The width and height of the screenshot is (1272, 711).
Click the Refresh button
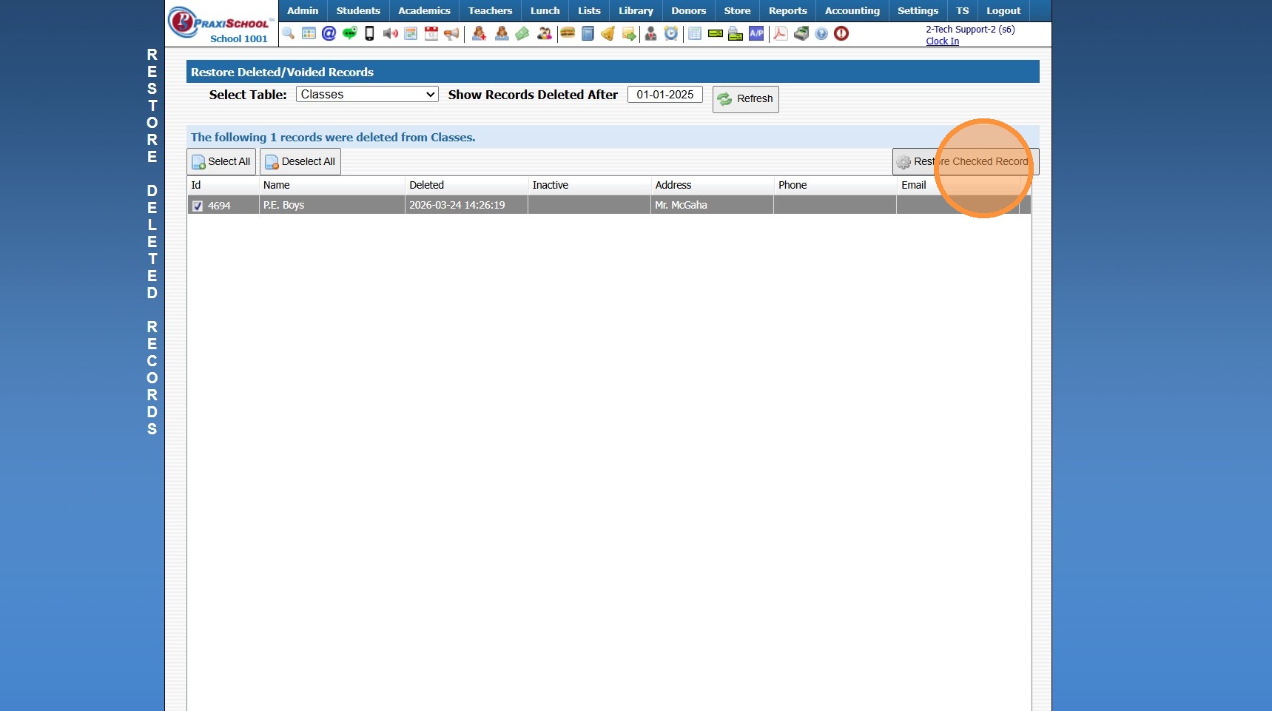pos(746,99)
